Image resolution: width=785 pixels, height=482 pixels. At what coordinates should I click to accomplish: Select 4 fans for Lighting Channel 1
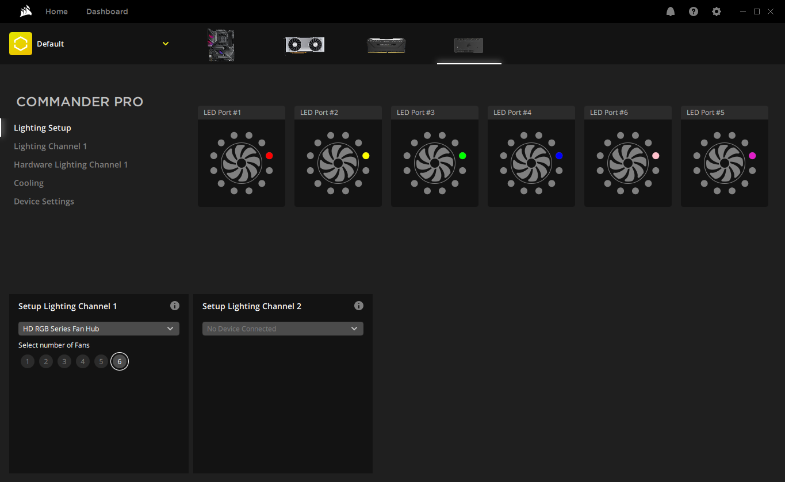pyautogui.click(x=83, y=361)
